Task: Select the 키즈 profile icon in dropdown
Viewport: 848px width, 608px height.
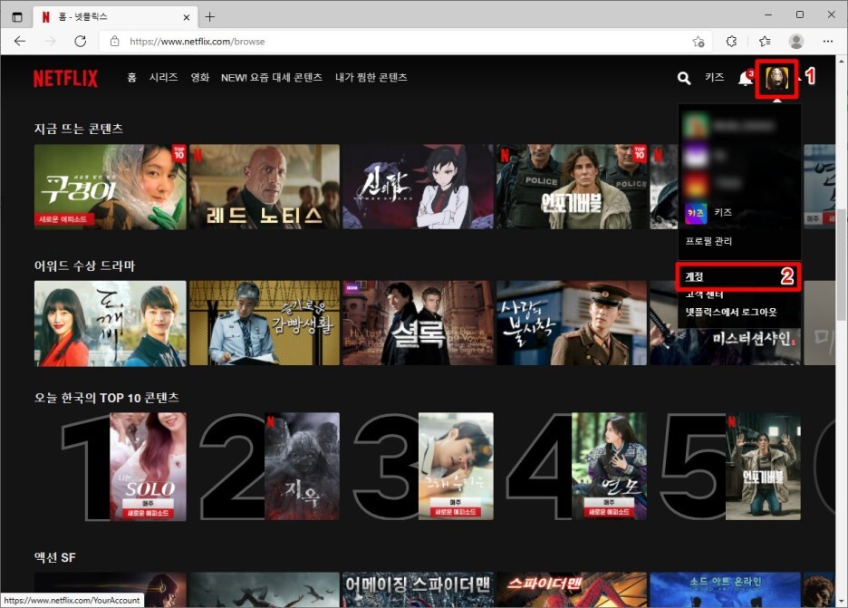Action: [696, 213]
